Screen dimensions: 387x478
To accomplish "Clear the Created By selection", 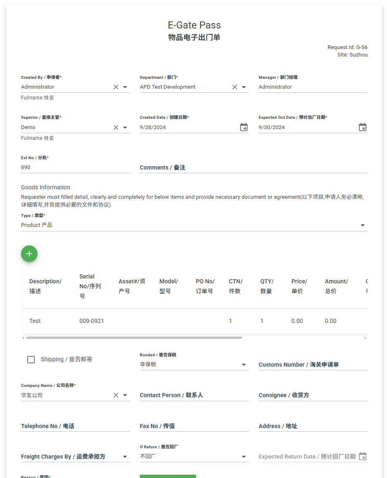I will [x=116, y=87].
